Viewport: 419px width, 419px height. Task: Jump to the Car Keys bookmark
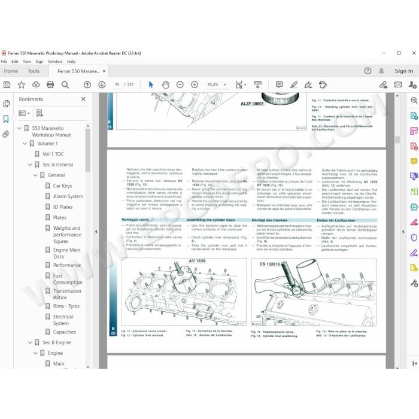tap(62, 186)
